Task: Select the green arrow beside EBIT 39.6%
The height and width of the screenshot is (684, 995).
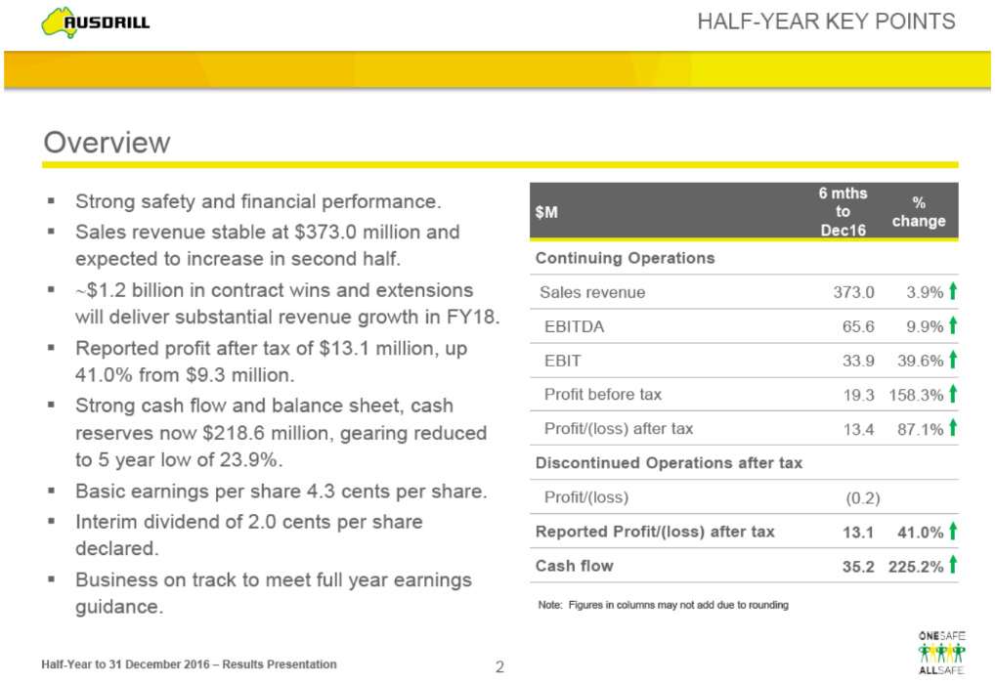Action: 953,361
